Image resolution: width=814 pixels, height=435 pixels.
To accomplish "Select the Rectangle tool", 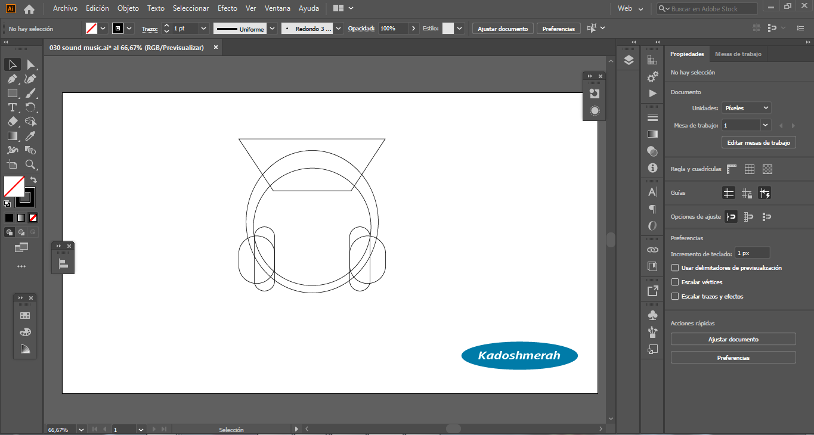I will click(13, 93).
